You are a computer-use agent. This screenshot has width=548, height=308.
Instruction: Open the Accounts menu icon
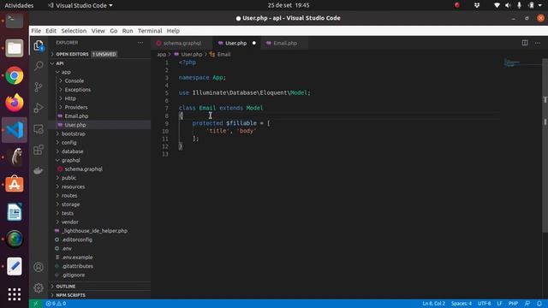tap(39, 267)
